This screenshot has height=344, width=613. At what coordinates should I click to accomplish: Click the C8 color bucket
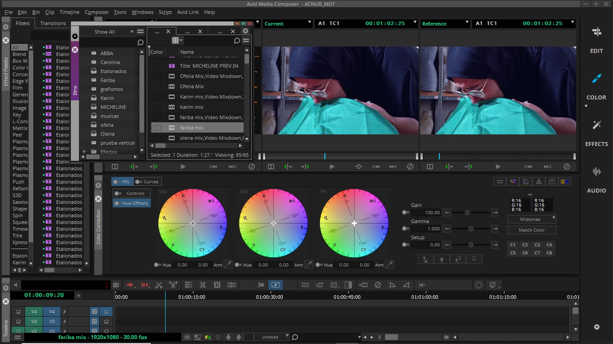coord(549,253)
